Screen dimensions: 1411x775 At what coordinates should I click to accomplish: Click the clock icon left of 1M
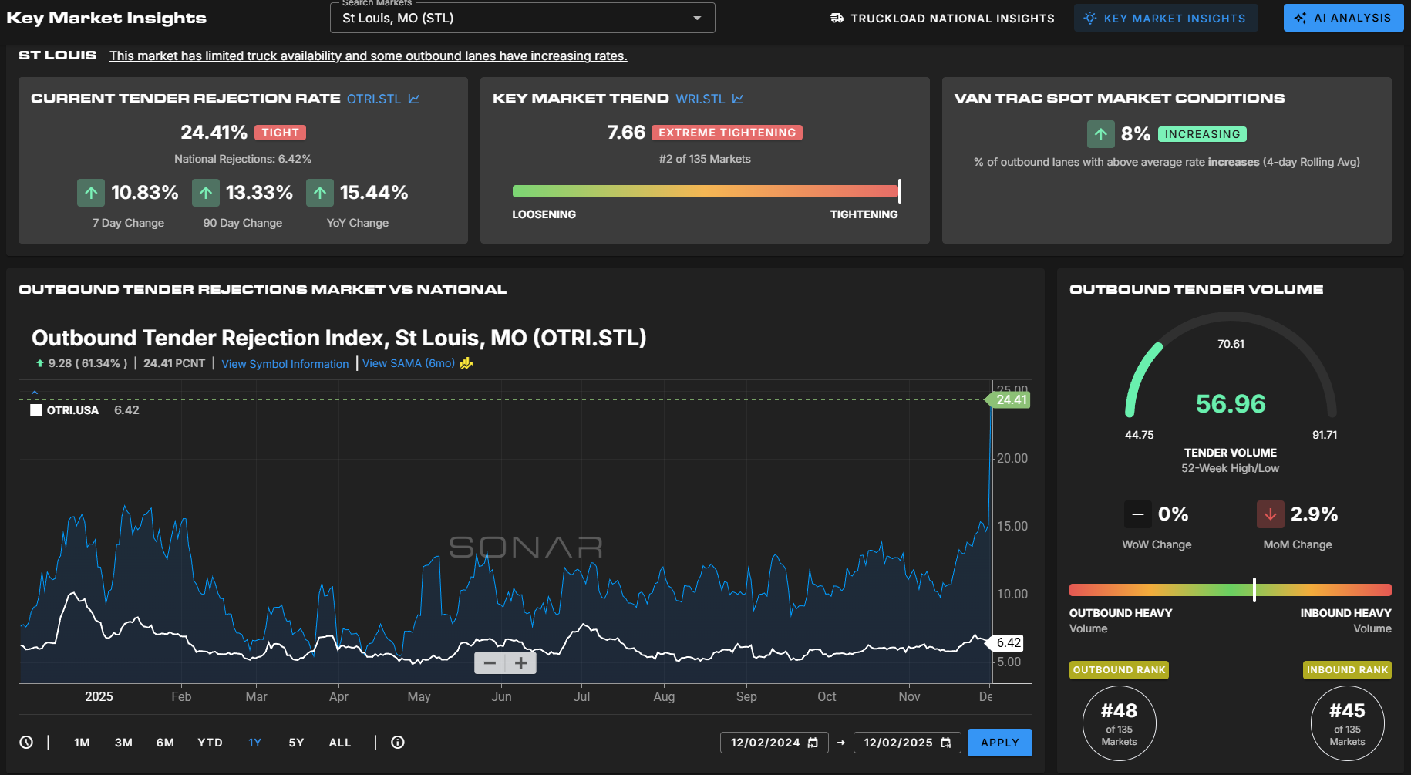26,743
